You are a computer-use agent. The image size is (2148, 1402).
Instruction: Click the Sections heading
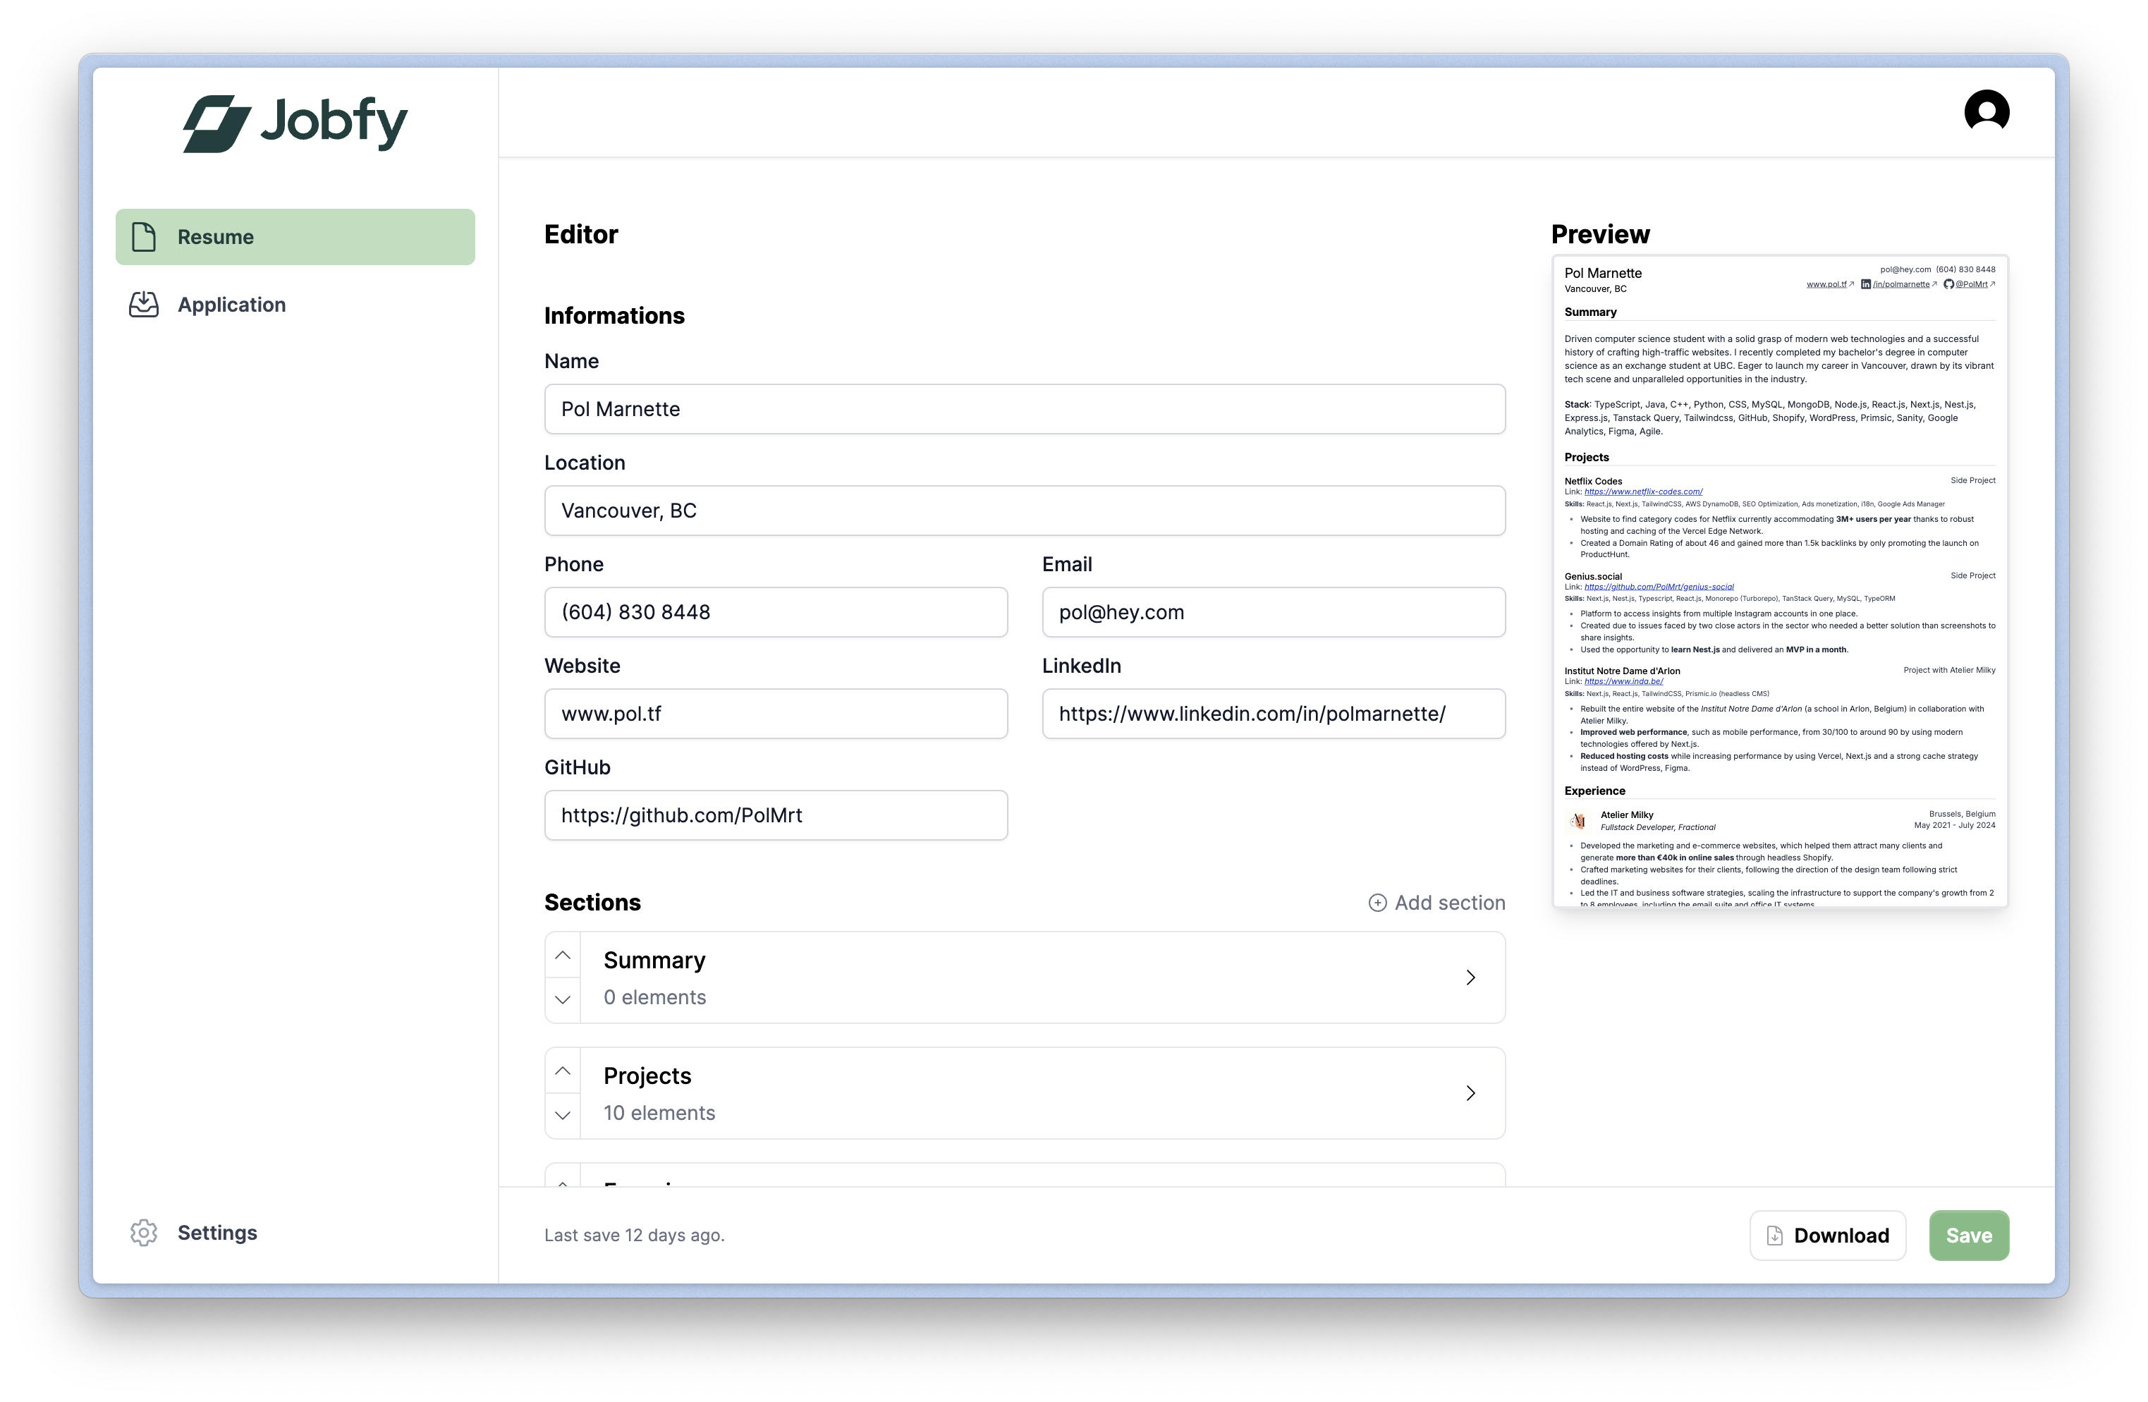593,903
